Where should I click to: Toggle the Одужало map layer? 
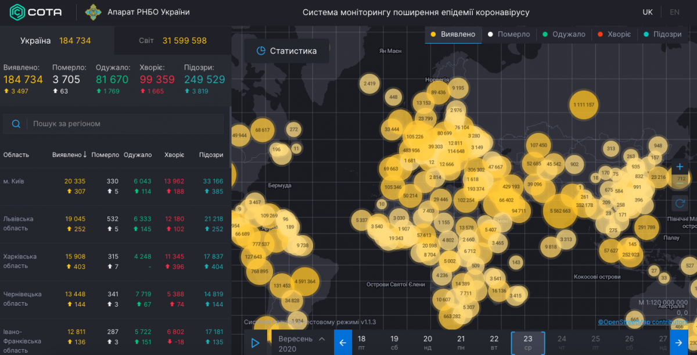[x=564, y=34]
